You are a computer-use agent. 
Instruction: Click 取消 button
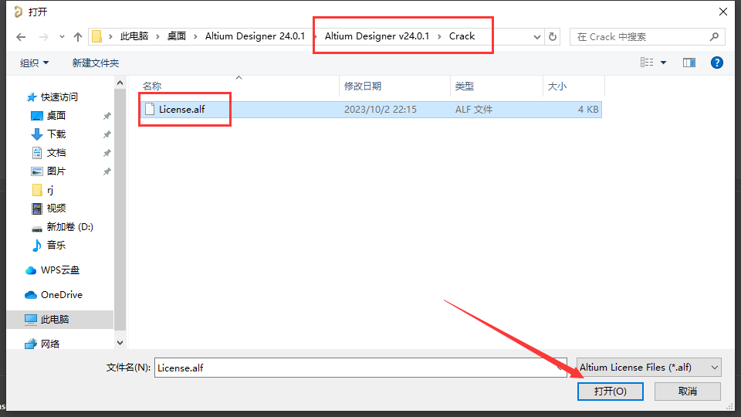688,391
